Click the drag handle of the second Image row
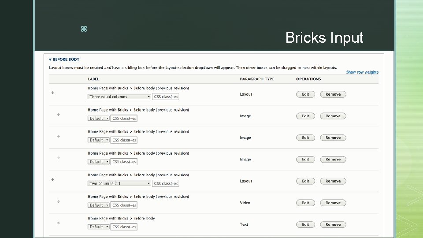The image size is (423, 238). point(58,136)
